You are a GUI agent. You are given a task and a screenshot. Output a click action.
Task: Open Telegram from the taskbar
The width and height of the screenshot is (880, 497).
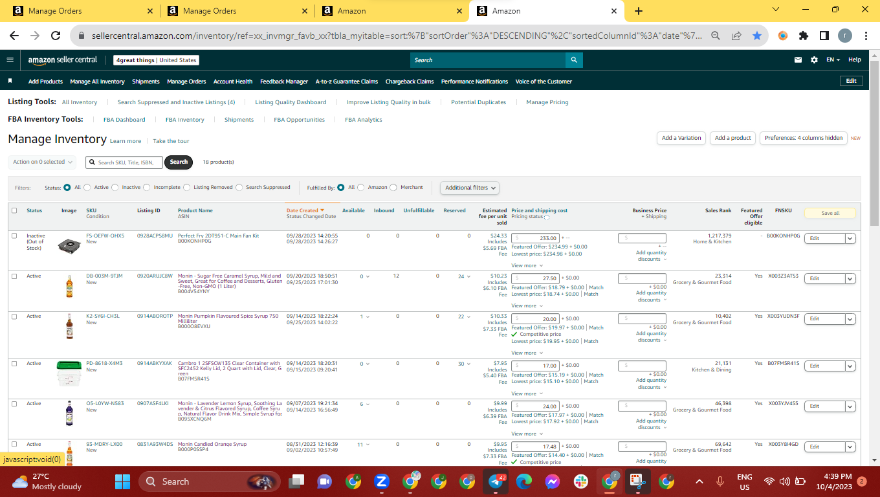tap(496, 481)
